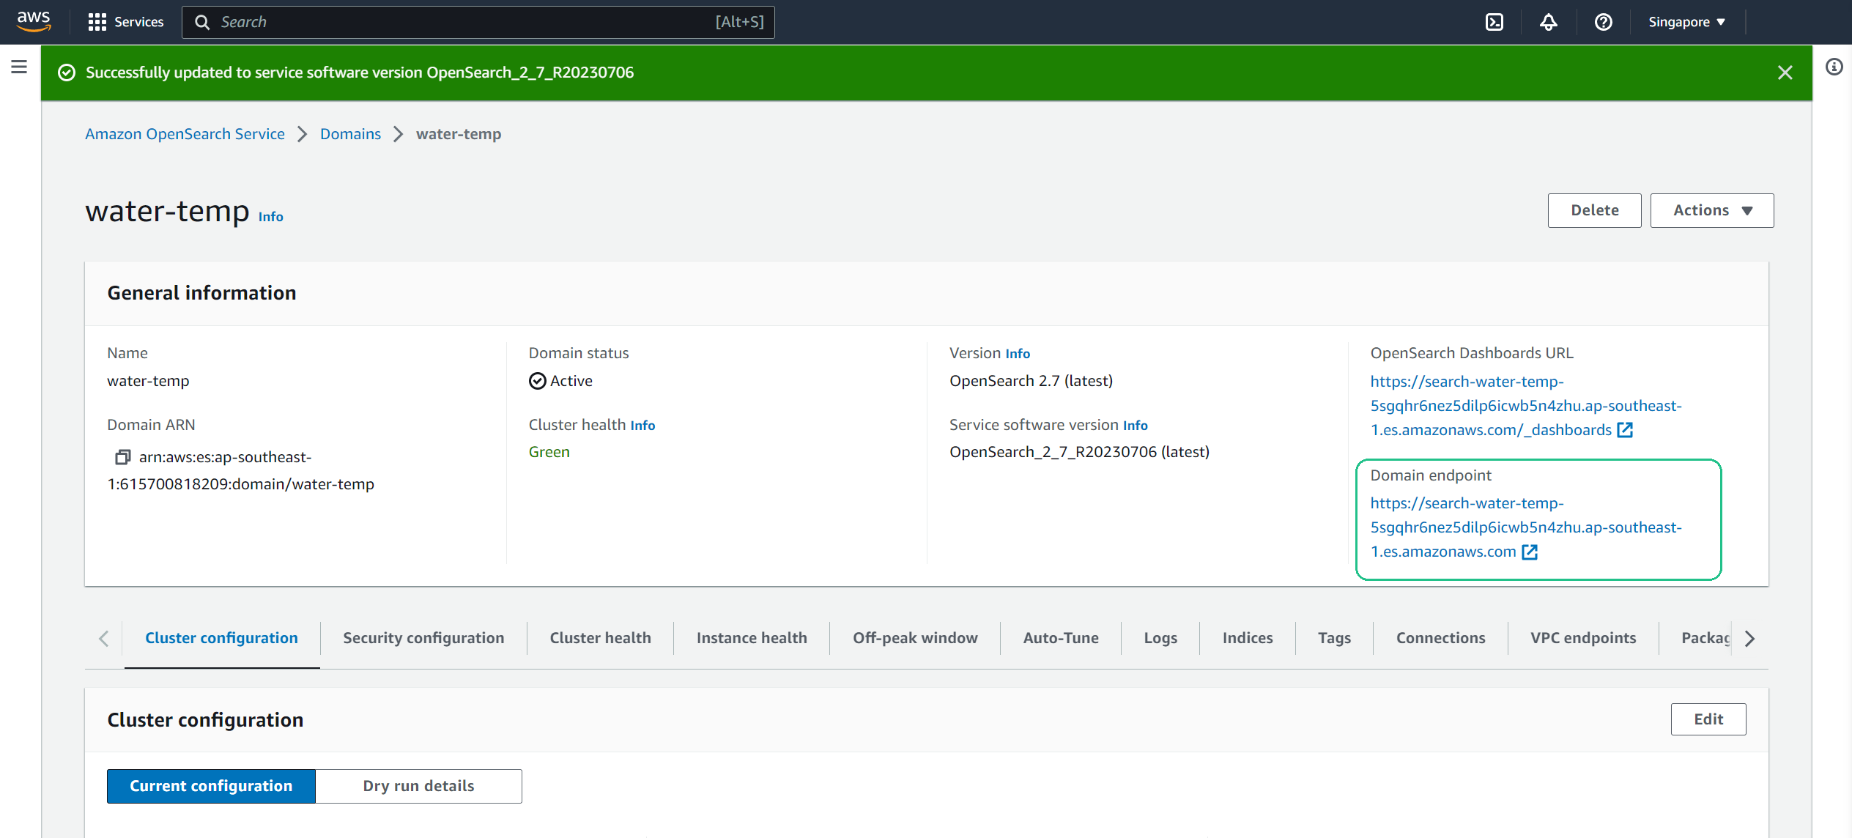
Task: Click the search bar input
Action: 478,22
